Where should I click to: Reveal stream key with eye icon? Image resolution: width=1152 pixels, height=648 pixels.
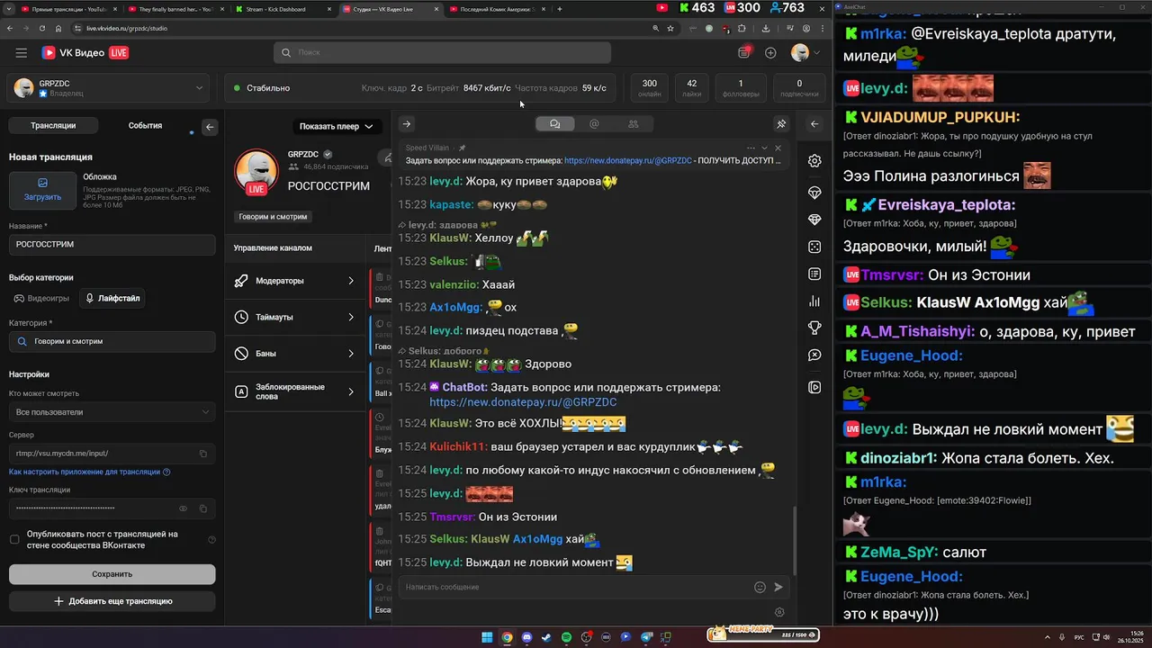[183, 508]
